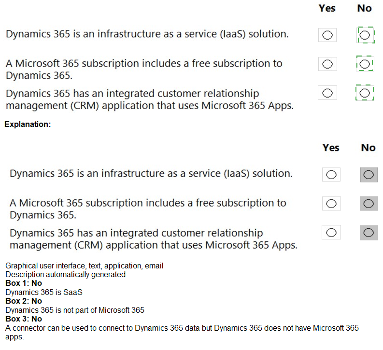The width and height of the screenshot is (383, 350).
Task: Choose Yes for free subscription row under Explanation
Action: point(331,204)
